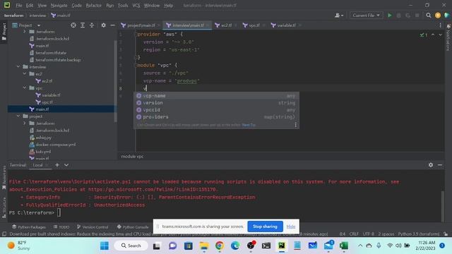Collapse the ec2 folder
452x254 pixels.
click(x=25, y=73)
